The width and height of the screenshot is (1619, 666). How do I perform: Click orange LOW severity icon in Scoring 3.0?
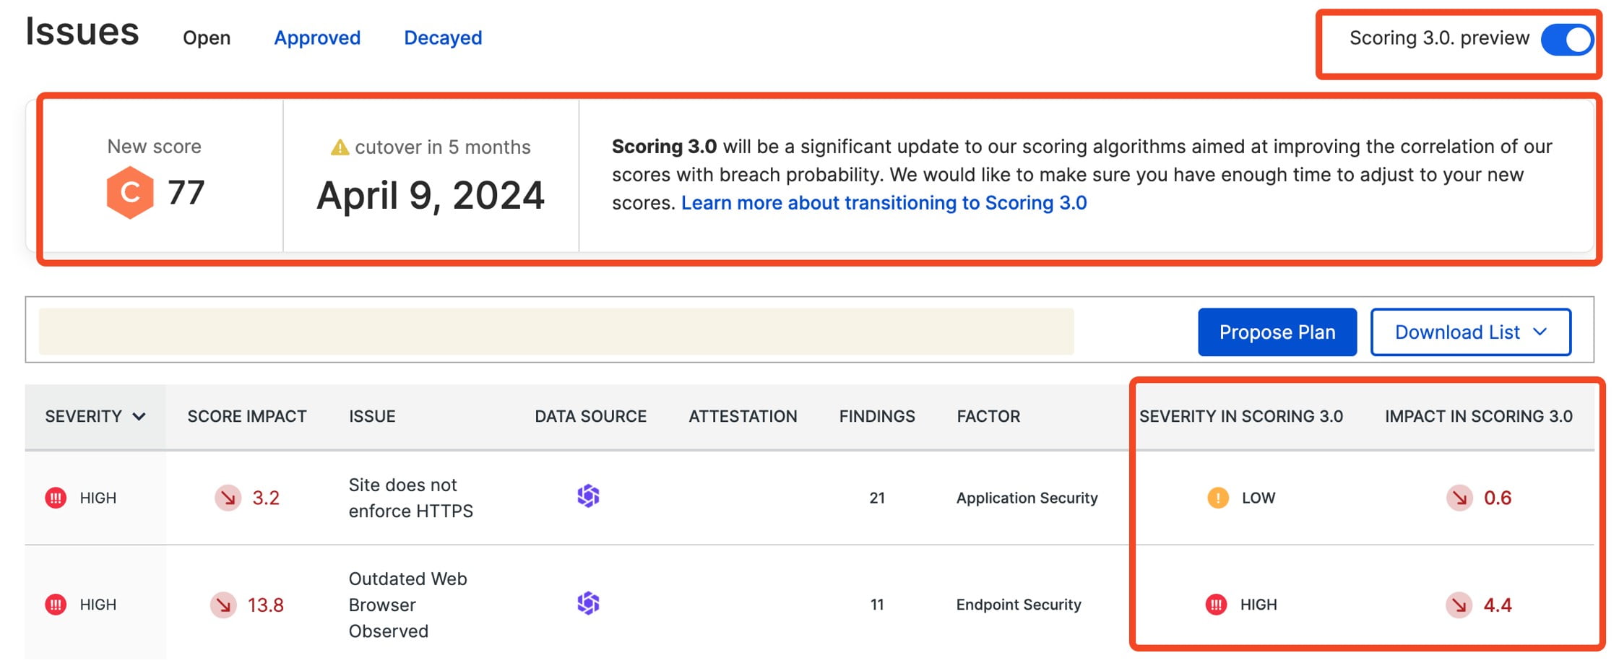coord(1218,498)
